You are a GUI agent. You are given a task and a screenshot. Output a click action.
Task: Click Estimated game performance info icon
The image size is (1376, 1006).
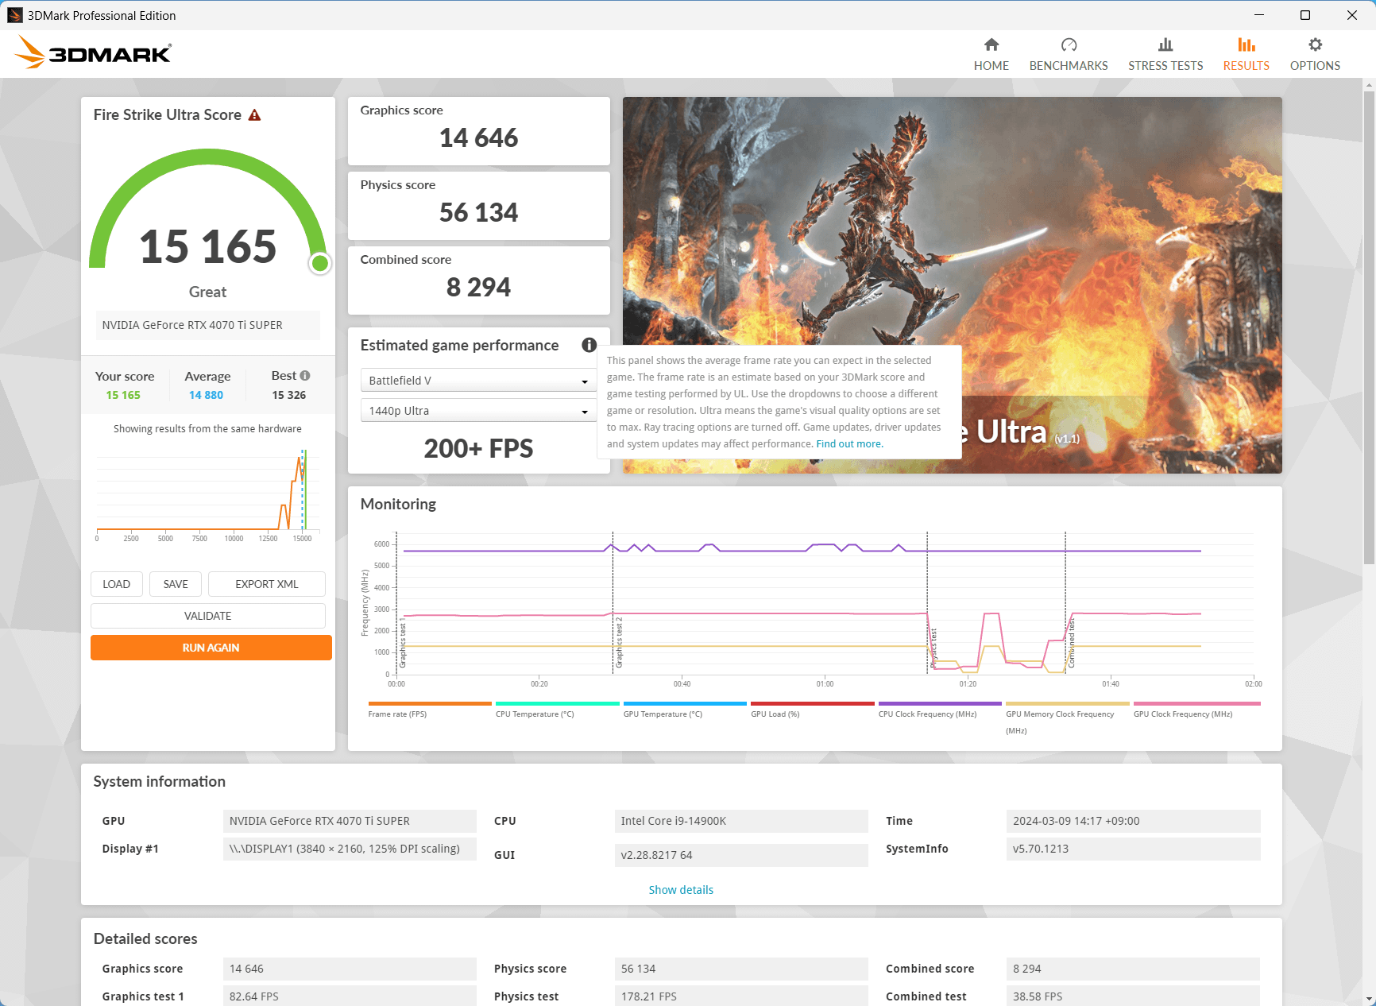[x=589, y=345]
